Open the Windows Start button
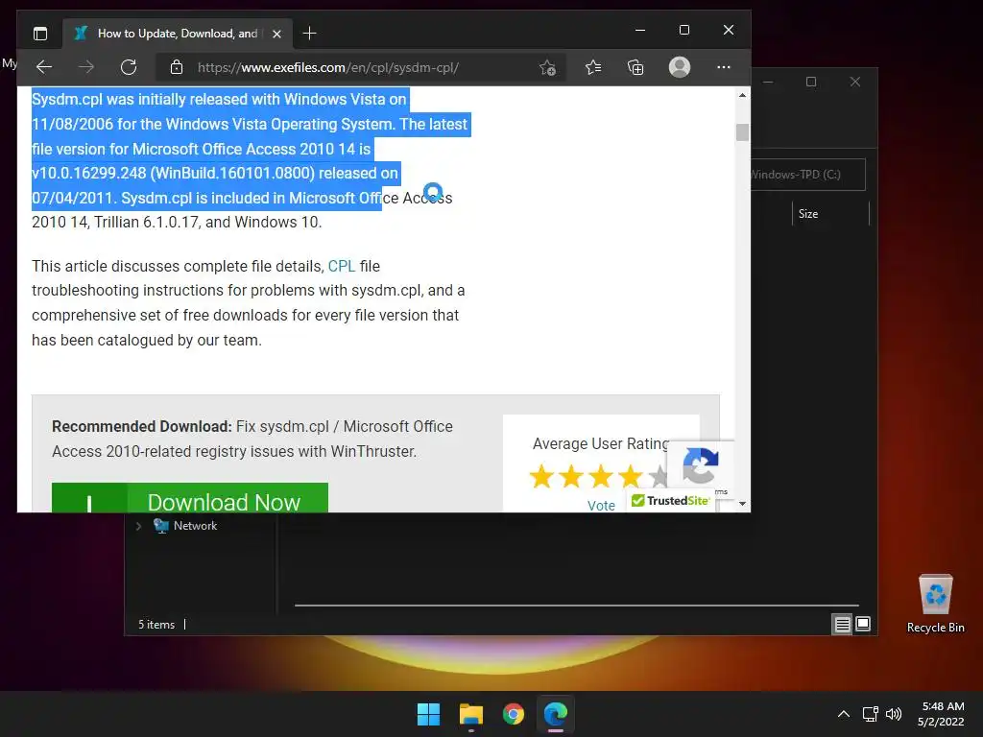 click(429, 714)
